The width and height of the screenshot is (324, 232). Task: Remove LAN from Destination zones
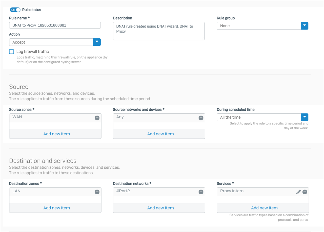(x=97, y=192)
